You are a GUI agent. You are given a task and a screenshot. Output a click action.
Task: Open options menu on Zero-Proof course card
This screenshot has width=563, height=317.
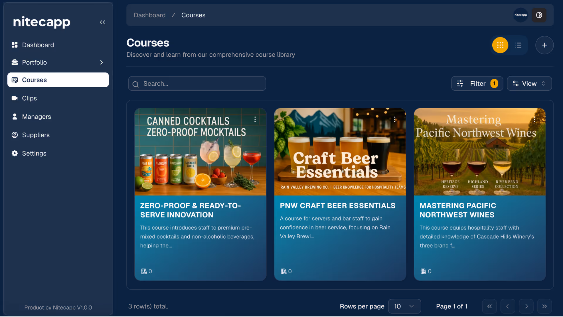pyautogui.click(x=255, y=119)
